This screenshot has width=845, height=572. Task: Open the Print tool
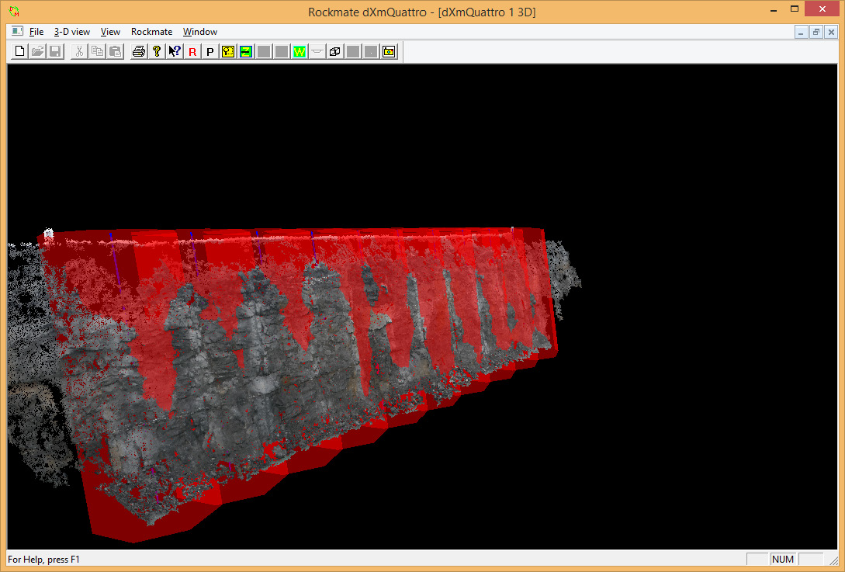click(x=140, y=50)
